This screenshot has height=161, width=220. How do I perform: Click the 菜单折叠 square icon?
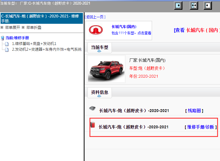23,27
